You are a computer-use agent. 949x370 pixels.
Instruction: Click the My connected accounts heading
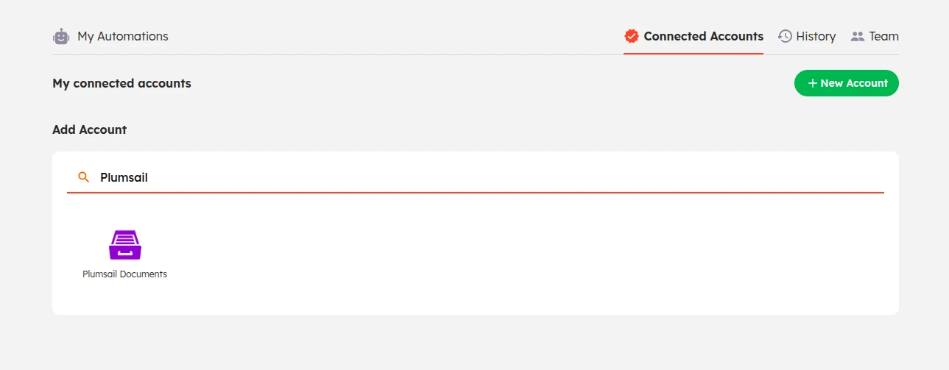click(121, 83)
